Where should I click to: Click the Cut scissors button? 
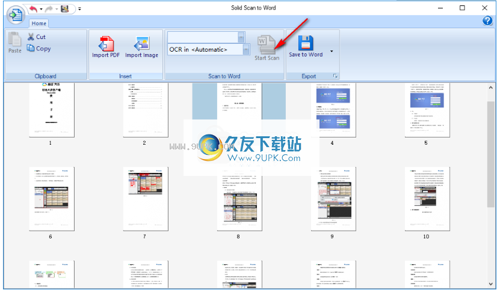pyautogui.click(x=37, y=37)
